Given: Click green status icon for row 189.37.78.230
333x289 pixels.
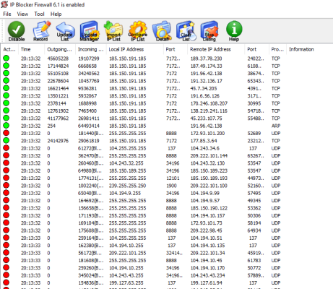Looking at the screenshot, I should pos(7,59).
